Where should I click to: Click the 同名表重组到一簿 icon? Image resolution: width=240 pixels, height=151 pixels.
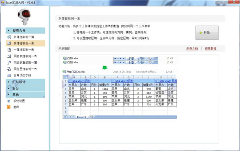point(9,62)
